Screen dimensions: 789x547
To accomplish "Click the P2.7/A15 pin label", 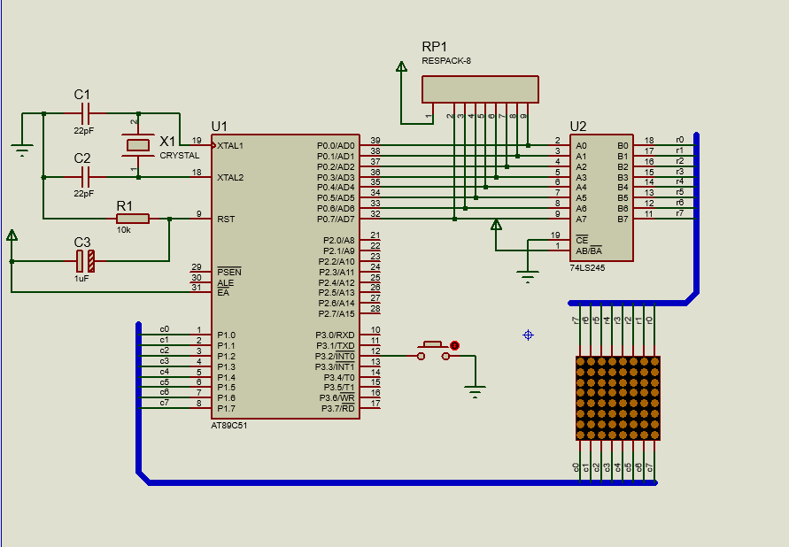I will (336, 313).
